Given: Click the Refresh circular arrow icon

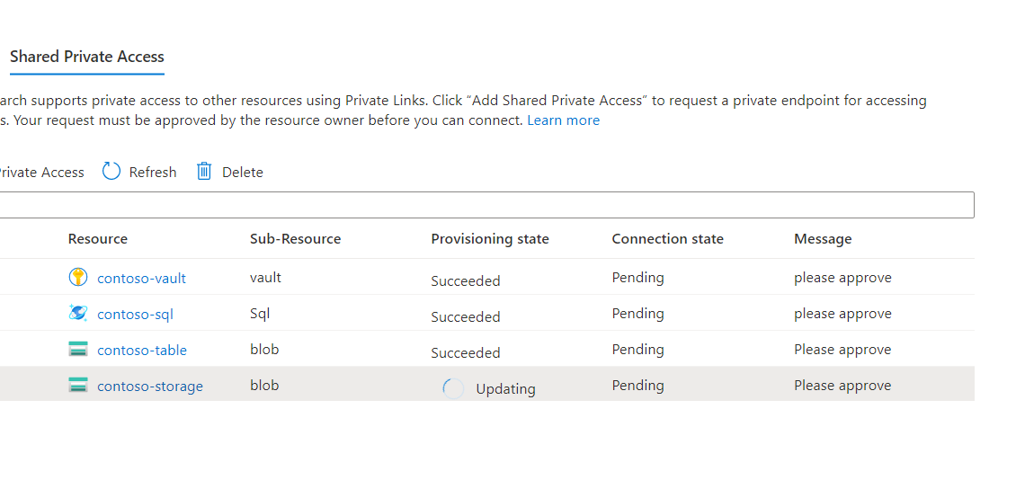Looking at the screenshot, I should (111, 172).
